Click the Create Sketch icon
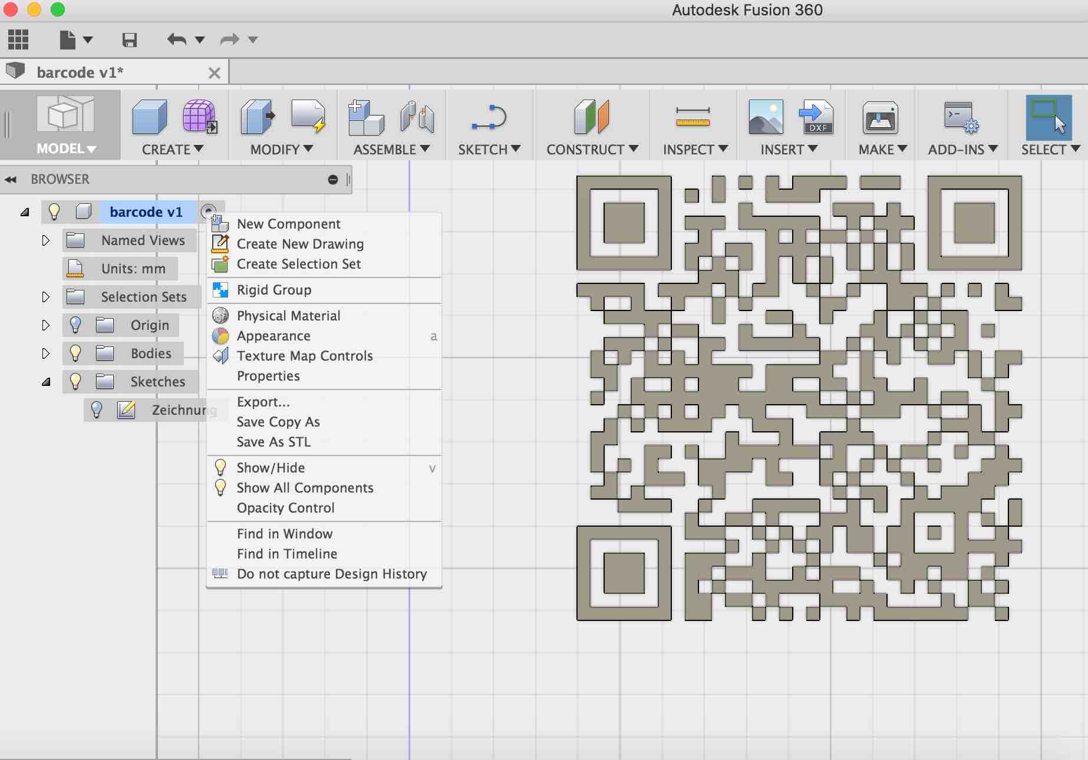This screenshot has width=1088, height=760. [489, 117]
